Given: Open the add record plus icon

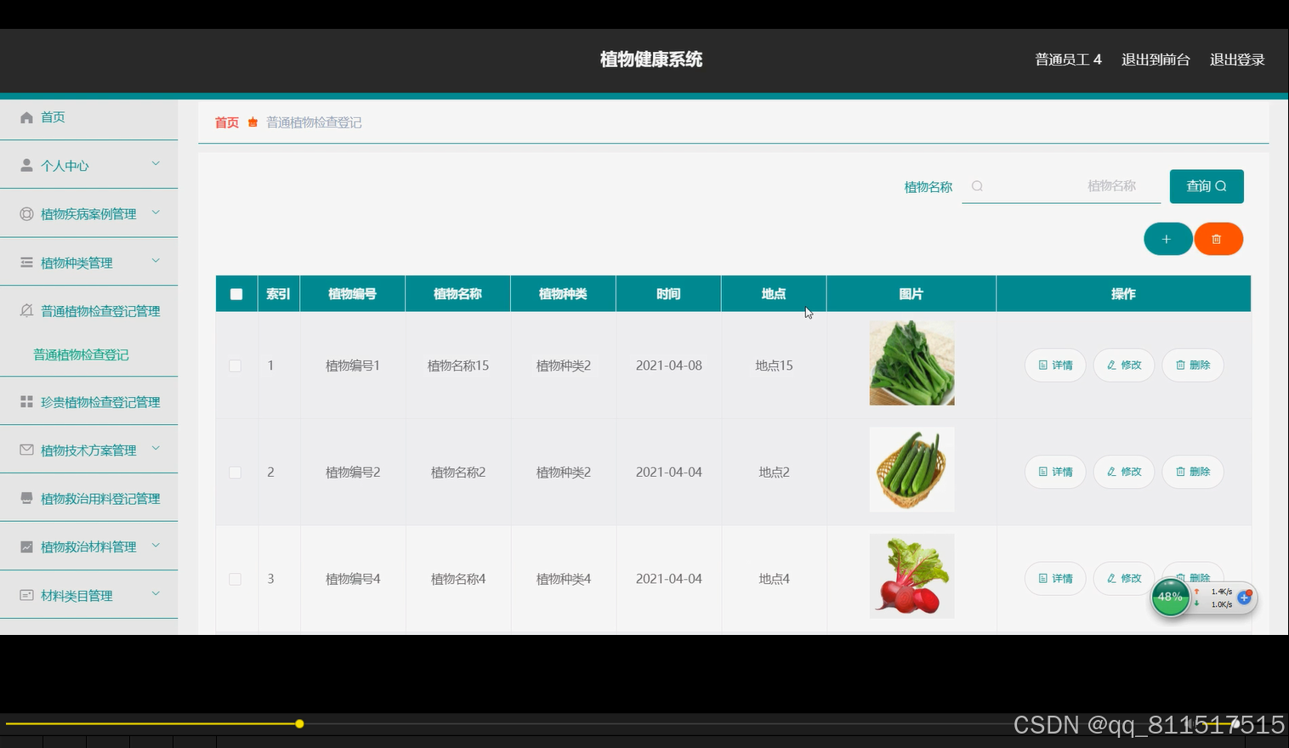Looking at the screenshot, I should (1167, 239).
